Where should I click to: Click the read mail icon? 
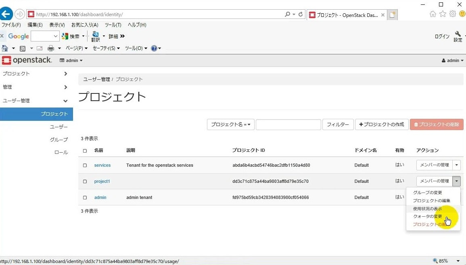pyautogui.click(x=40, y=48)
